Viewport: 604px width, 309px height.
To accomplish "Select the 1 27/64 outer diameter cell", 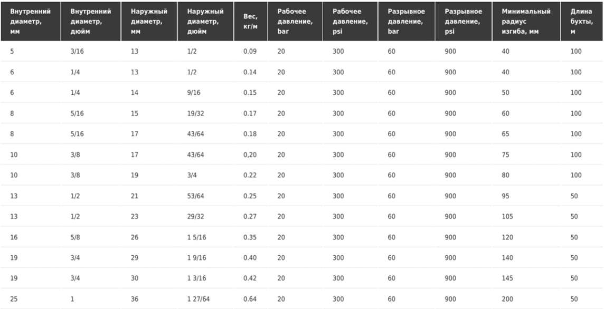I will click(x=199, y=299).
